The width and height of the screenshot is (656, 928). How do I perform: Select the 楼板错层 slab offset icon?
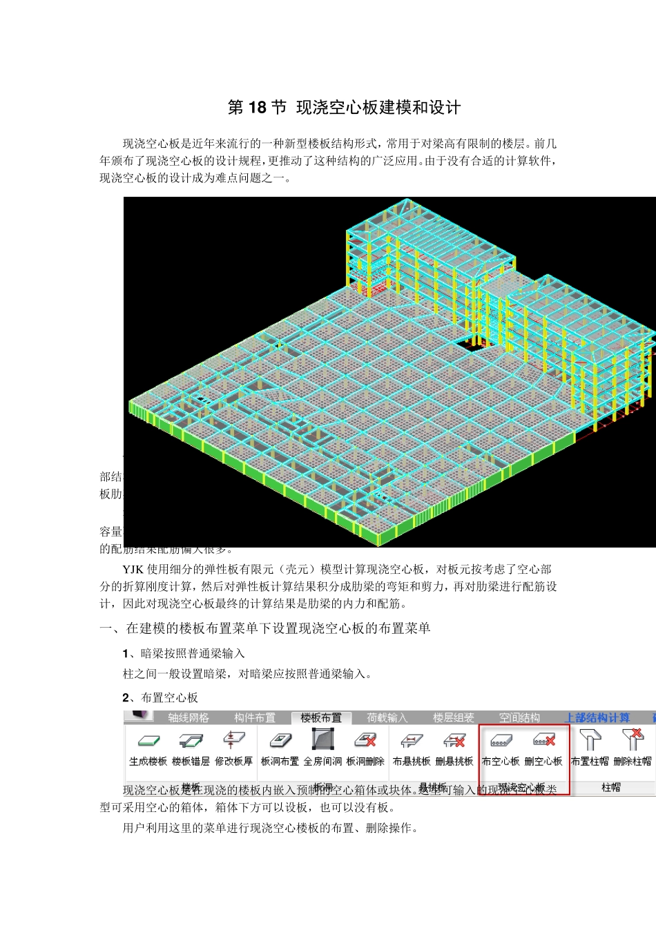[x=191, y=741]
